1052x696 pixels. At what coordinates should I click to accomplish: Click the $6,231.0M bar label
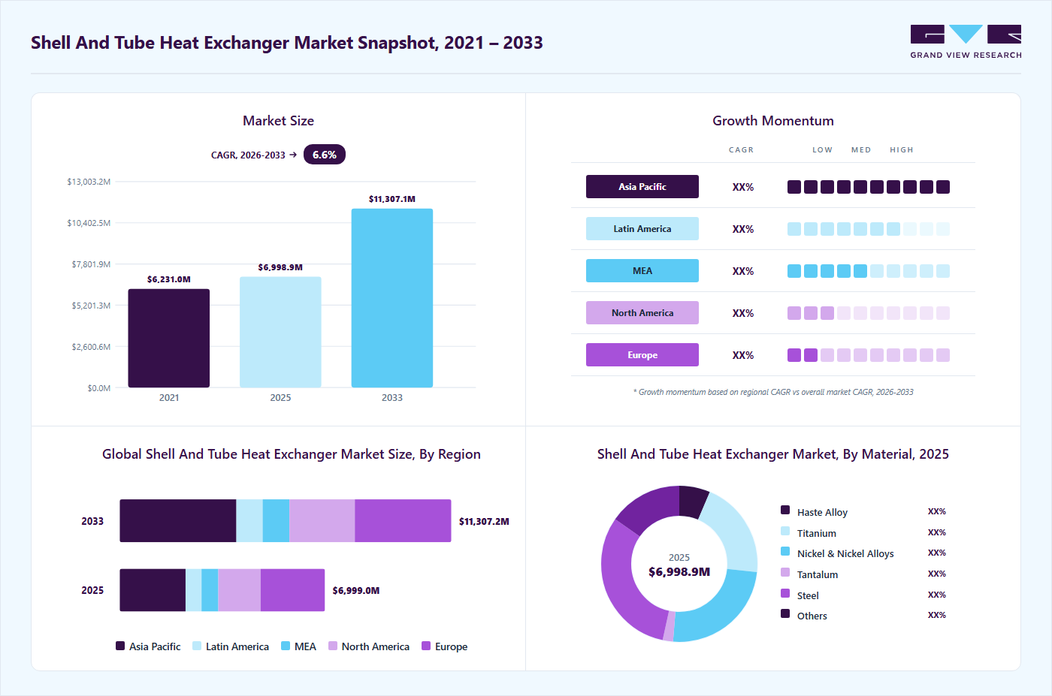click(169, 279)
